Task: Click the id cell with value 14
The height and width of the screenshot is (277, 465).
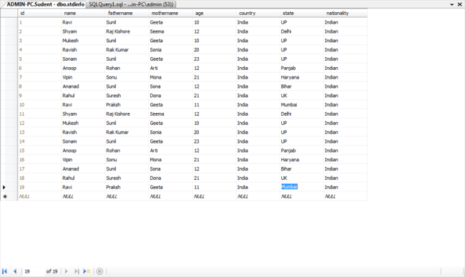Action: point(39,141)
